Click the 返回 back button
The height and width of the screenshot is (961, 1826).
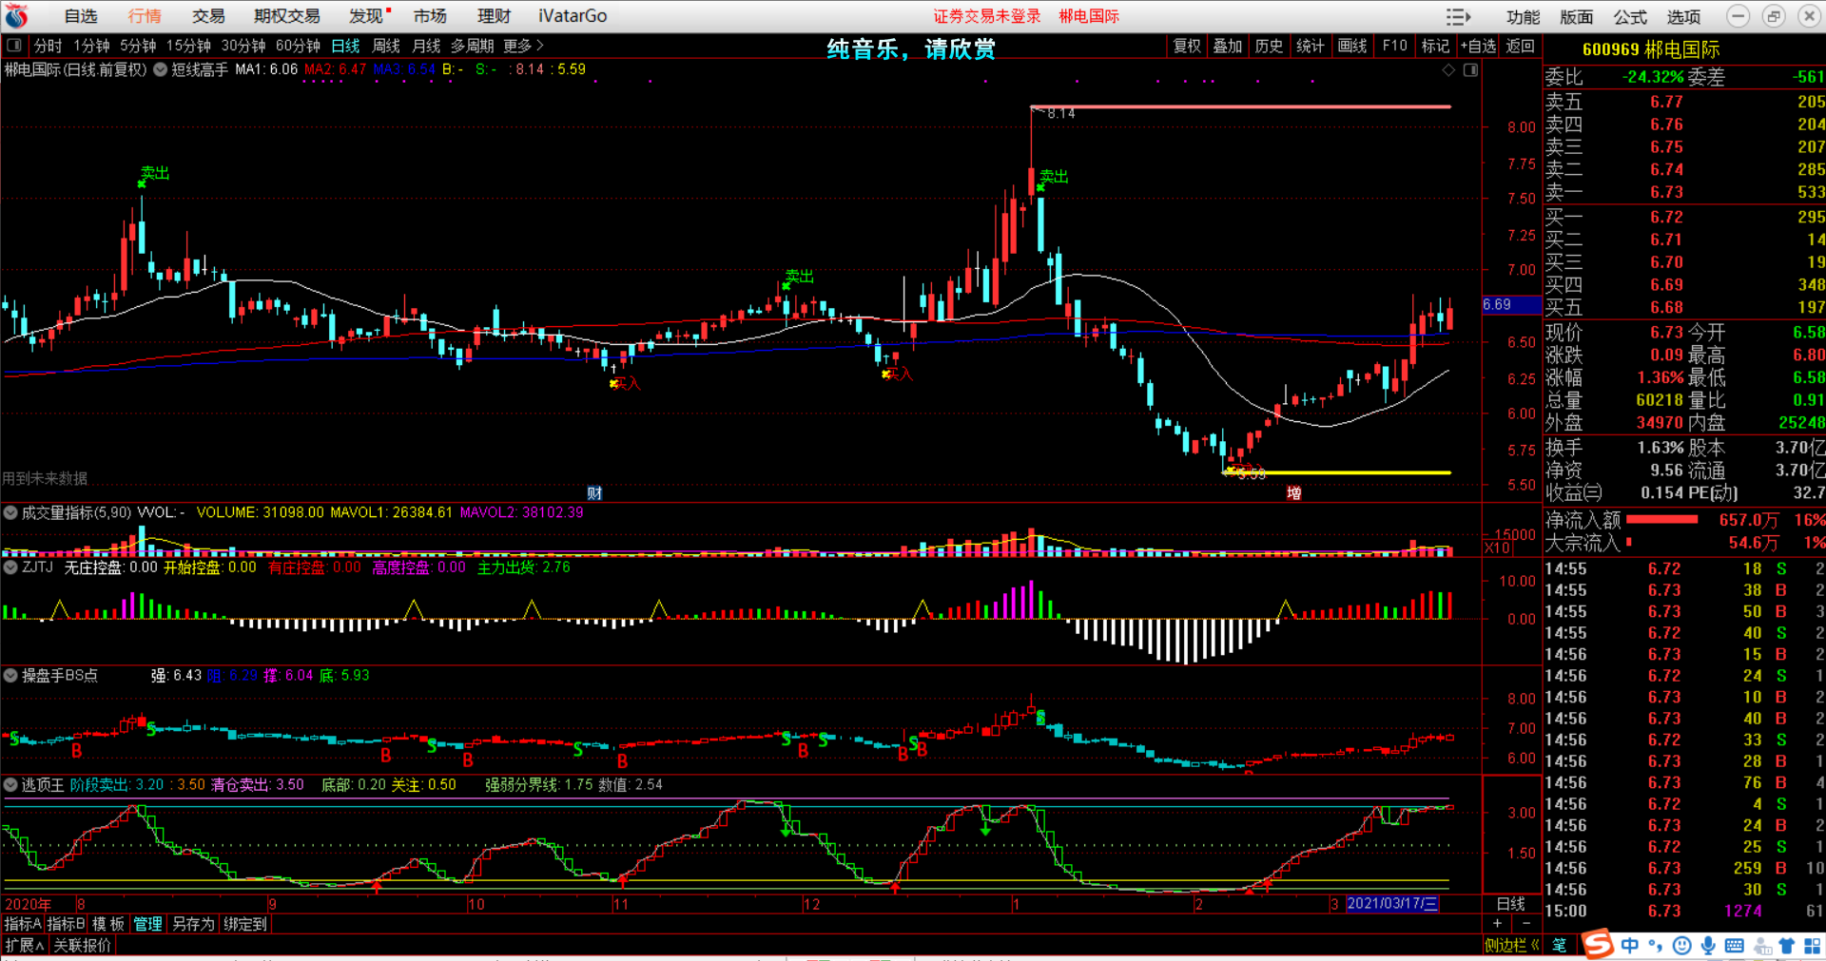click(x=1520, y=46)
